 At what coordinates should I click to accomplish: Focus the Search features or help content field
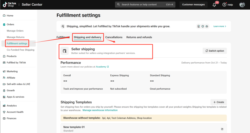tap(145, 5)
